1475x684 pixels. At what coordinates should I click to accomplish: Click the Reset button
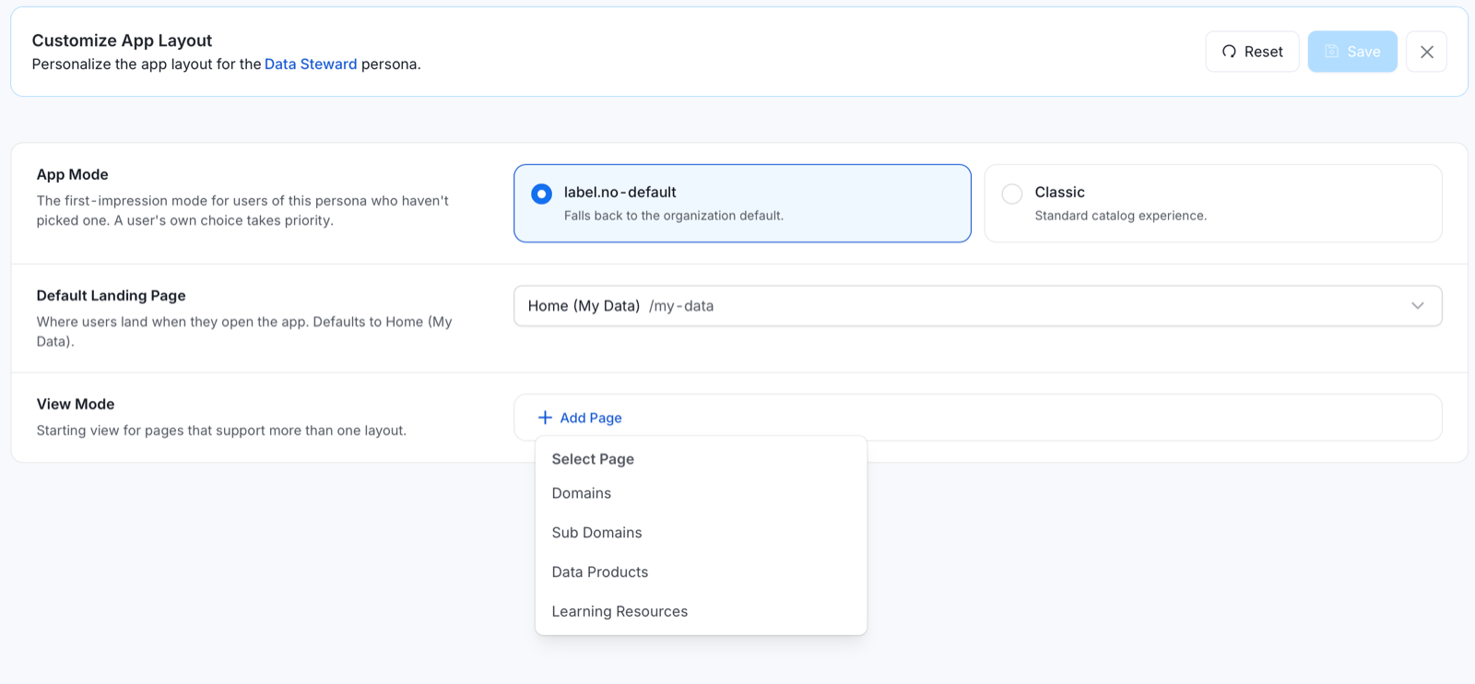pyautogui.click(x=1252, y=52)
